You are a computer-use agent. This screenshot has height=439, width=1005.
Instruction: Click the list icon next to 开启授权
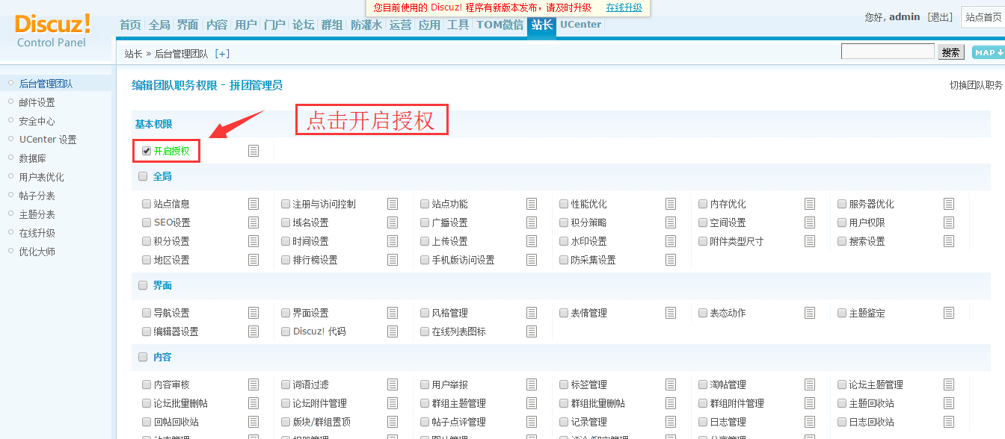(253, 151)
